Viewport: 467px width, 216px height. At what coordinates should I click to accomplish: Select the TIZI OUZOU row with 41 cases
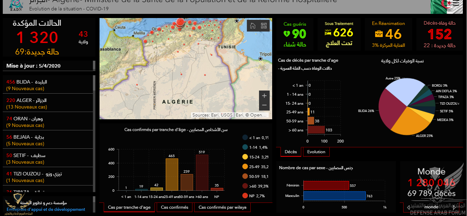coord(48,177)
